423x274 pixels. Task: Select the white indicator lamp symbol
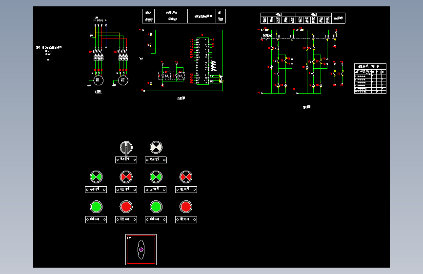coord(156,147)
